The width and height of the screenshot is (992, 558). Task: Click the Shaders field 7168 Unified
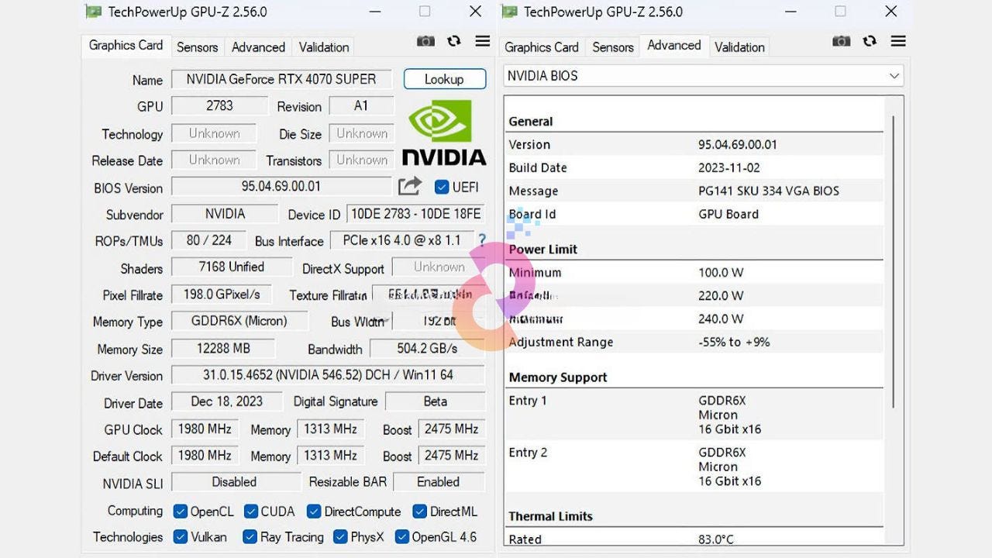[x=232, y=267]
